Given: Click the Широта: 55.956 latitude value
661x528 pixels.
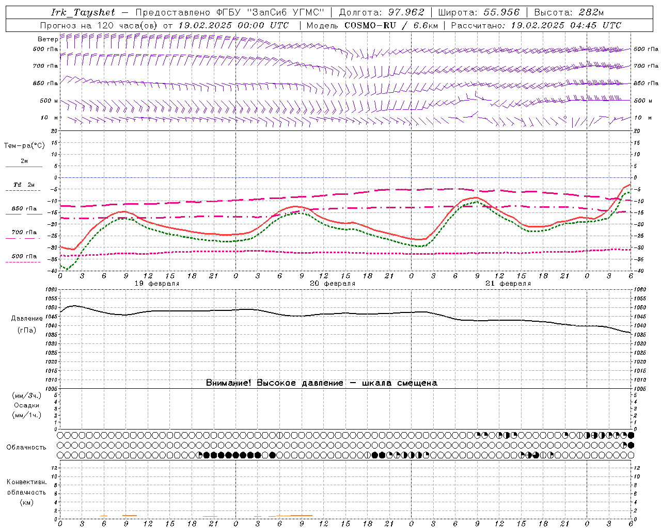Looking at the screenshot, I should click(x=479, y=12).
